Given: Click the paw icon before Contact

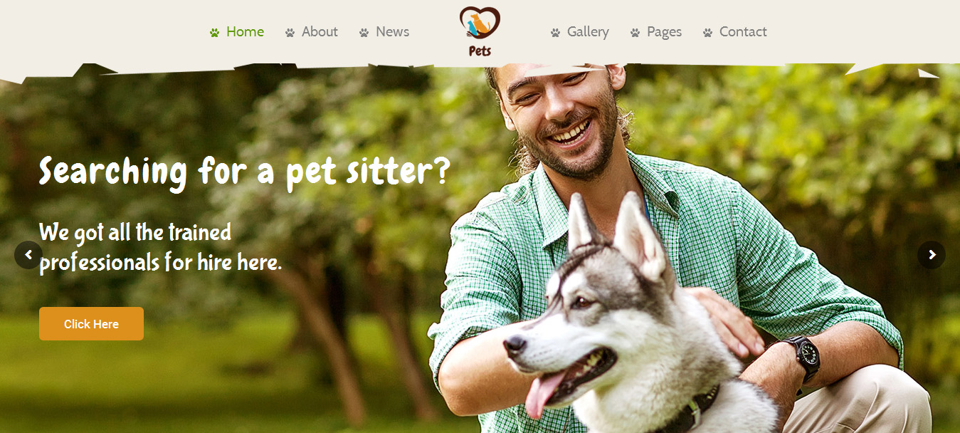Looking at the screenshot, I should (707, 33).
